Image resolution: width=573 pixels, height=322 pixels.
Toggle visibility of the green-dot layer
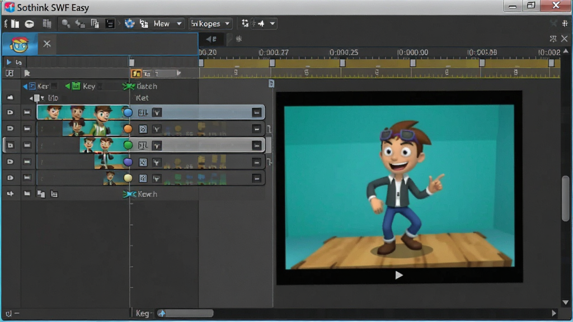point(10,145)
